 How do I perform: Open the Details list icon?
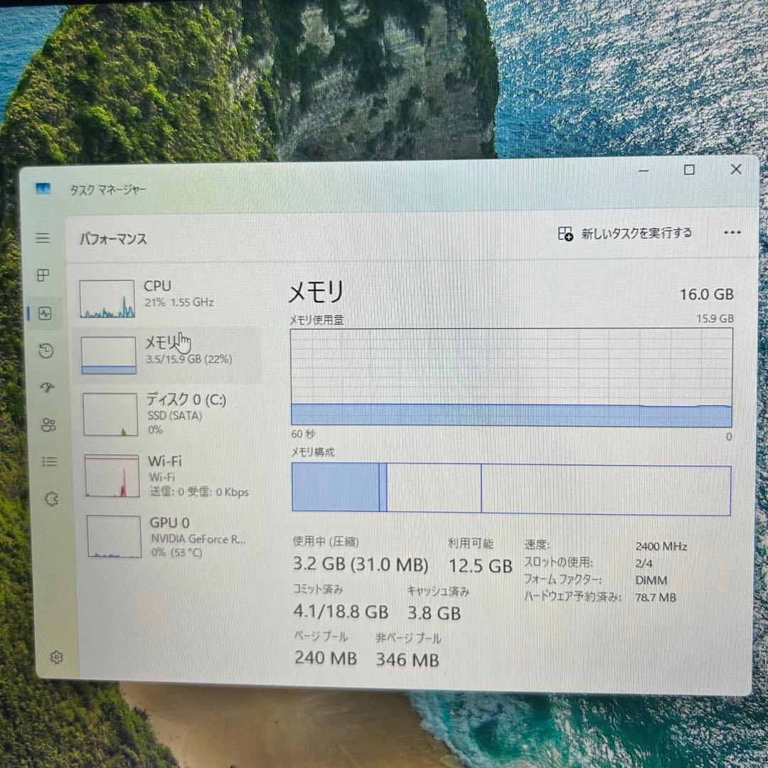pyautogui.click(x=49, y=462)
